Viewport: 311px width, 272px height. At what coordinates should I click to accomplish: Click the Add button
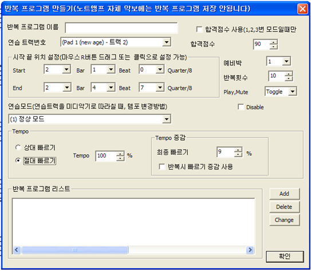click(x=285, y=194)
